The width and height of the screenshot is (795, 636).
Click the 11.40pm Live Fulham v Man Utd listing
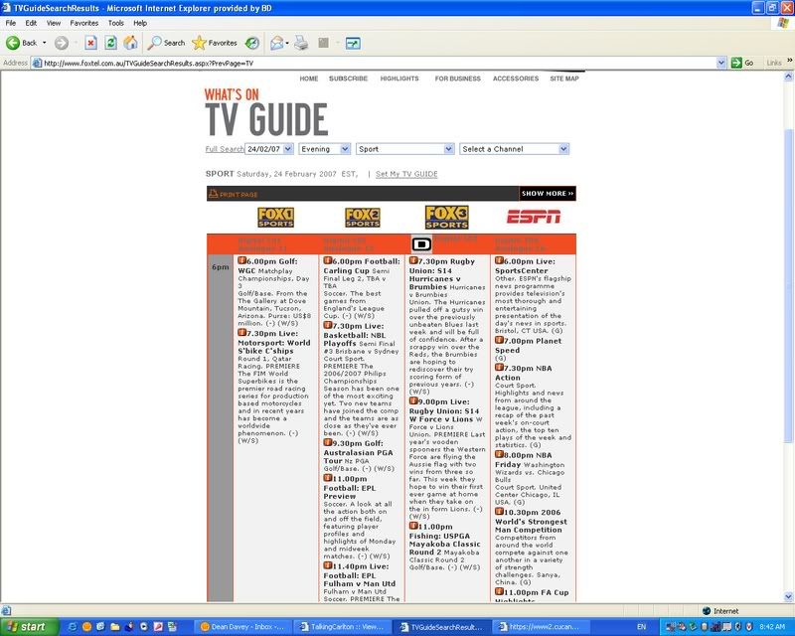click(360, 575)
